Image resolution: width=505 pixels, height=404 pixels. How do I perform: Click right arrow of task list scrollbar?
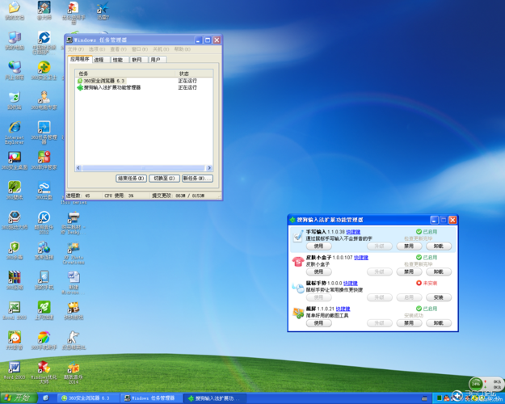(209, 168)
